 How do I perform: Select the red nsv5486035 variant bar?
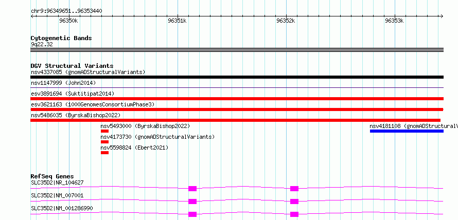point(235,120)
